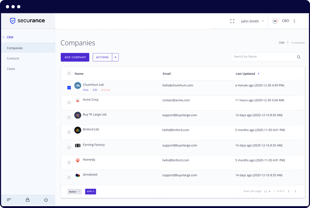Click the ChumHum Ltd. company logo
This screenshot has height=208, width=310.
tap(78, 85)
